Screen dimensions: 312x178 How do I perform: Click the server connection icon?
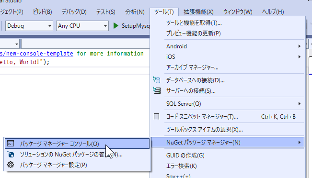click(x=157, y=90)
